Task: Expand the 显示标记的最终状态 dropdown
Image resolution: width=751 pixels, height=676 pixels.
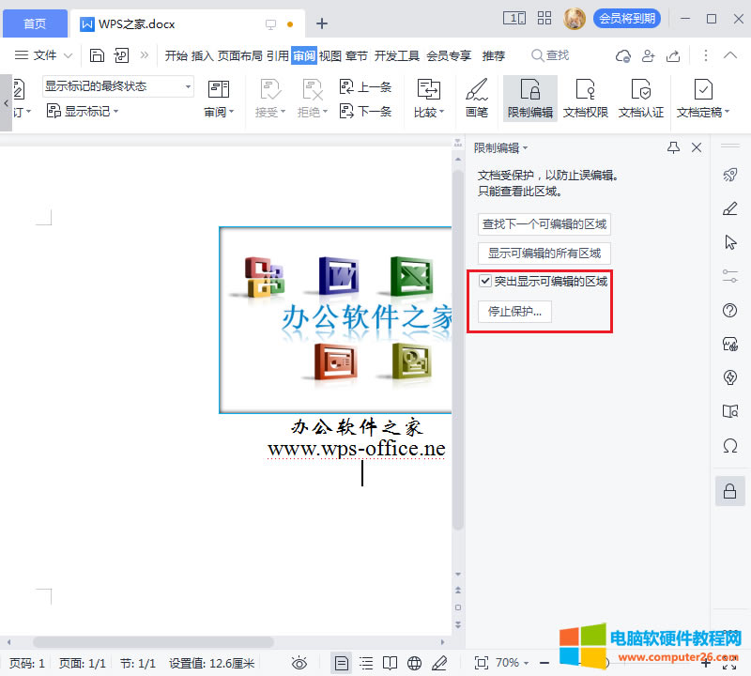Action: coord(188,86)
